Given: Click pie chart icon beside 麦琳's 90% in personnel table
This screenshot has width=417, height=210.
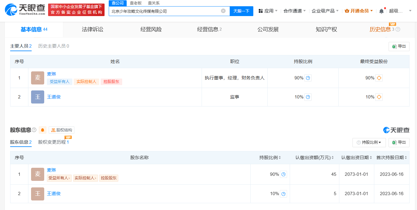Looking at the screenshot, I should click(308, 78).
